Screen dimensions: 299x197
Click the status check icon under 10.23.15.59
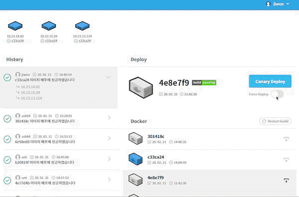[x=42, y=41]
